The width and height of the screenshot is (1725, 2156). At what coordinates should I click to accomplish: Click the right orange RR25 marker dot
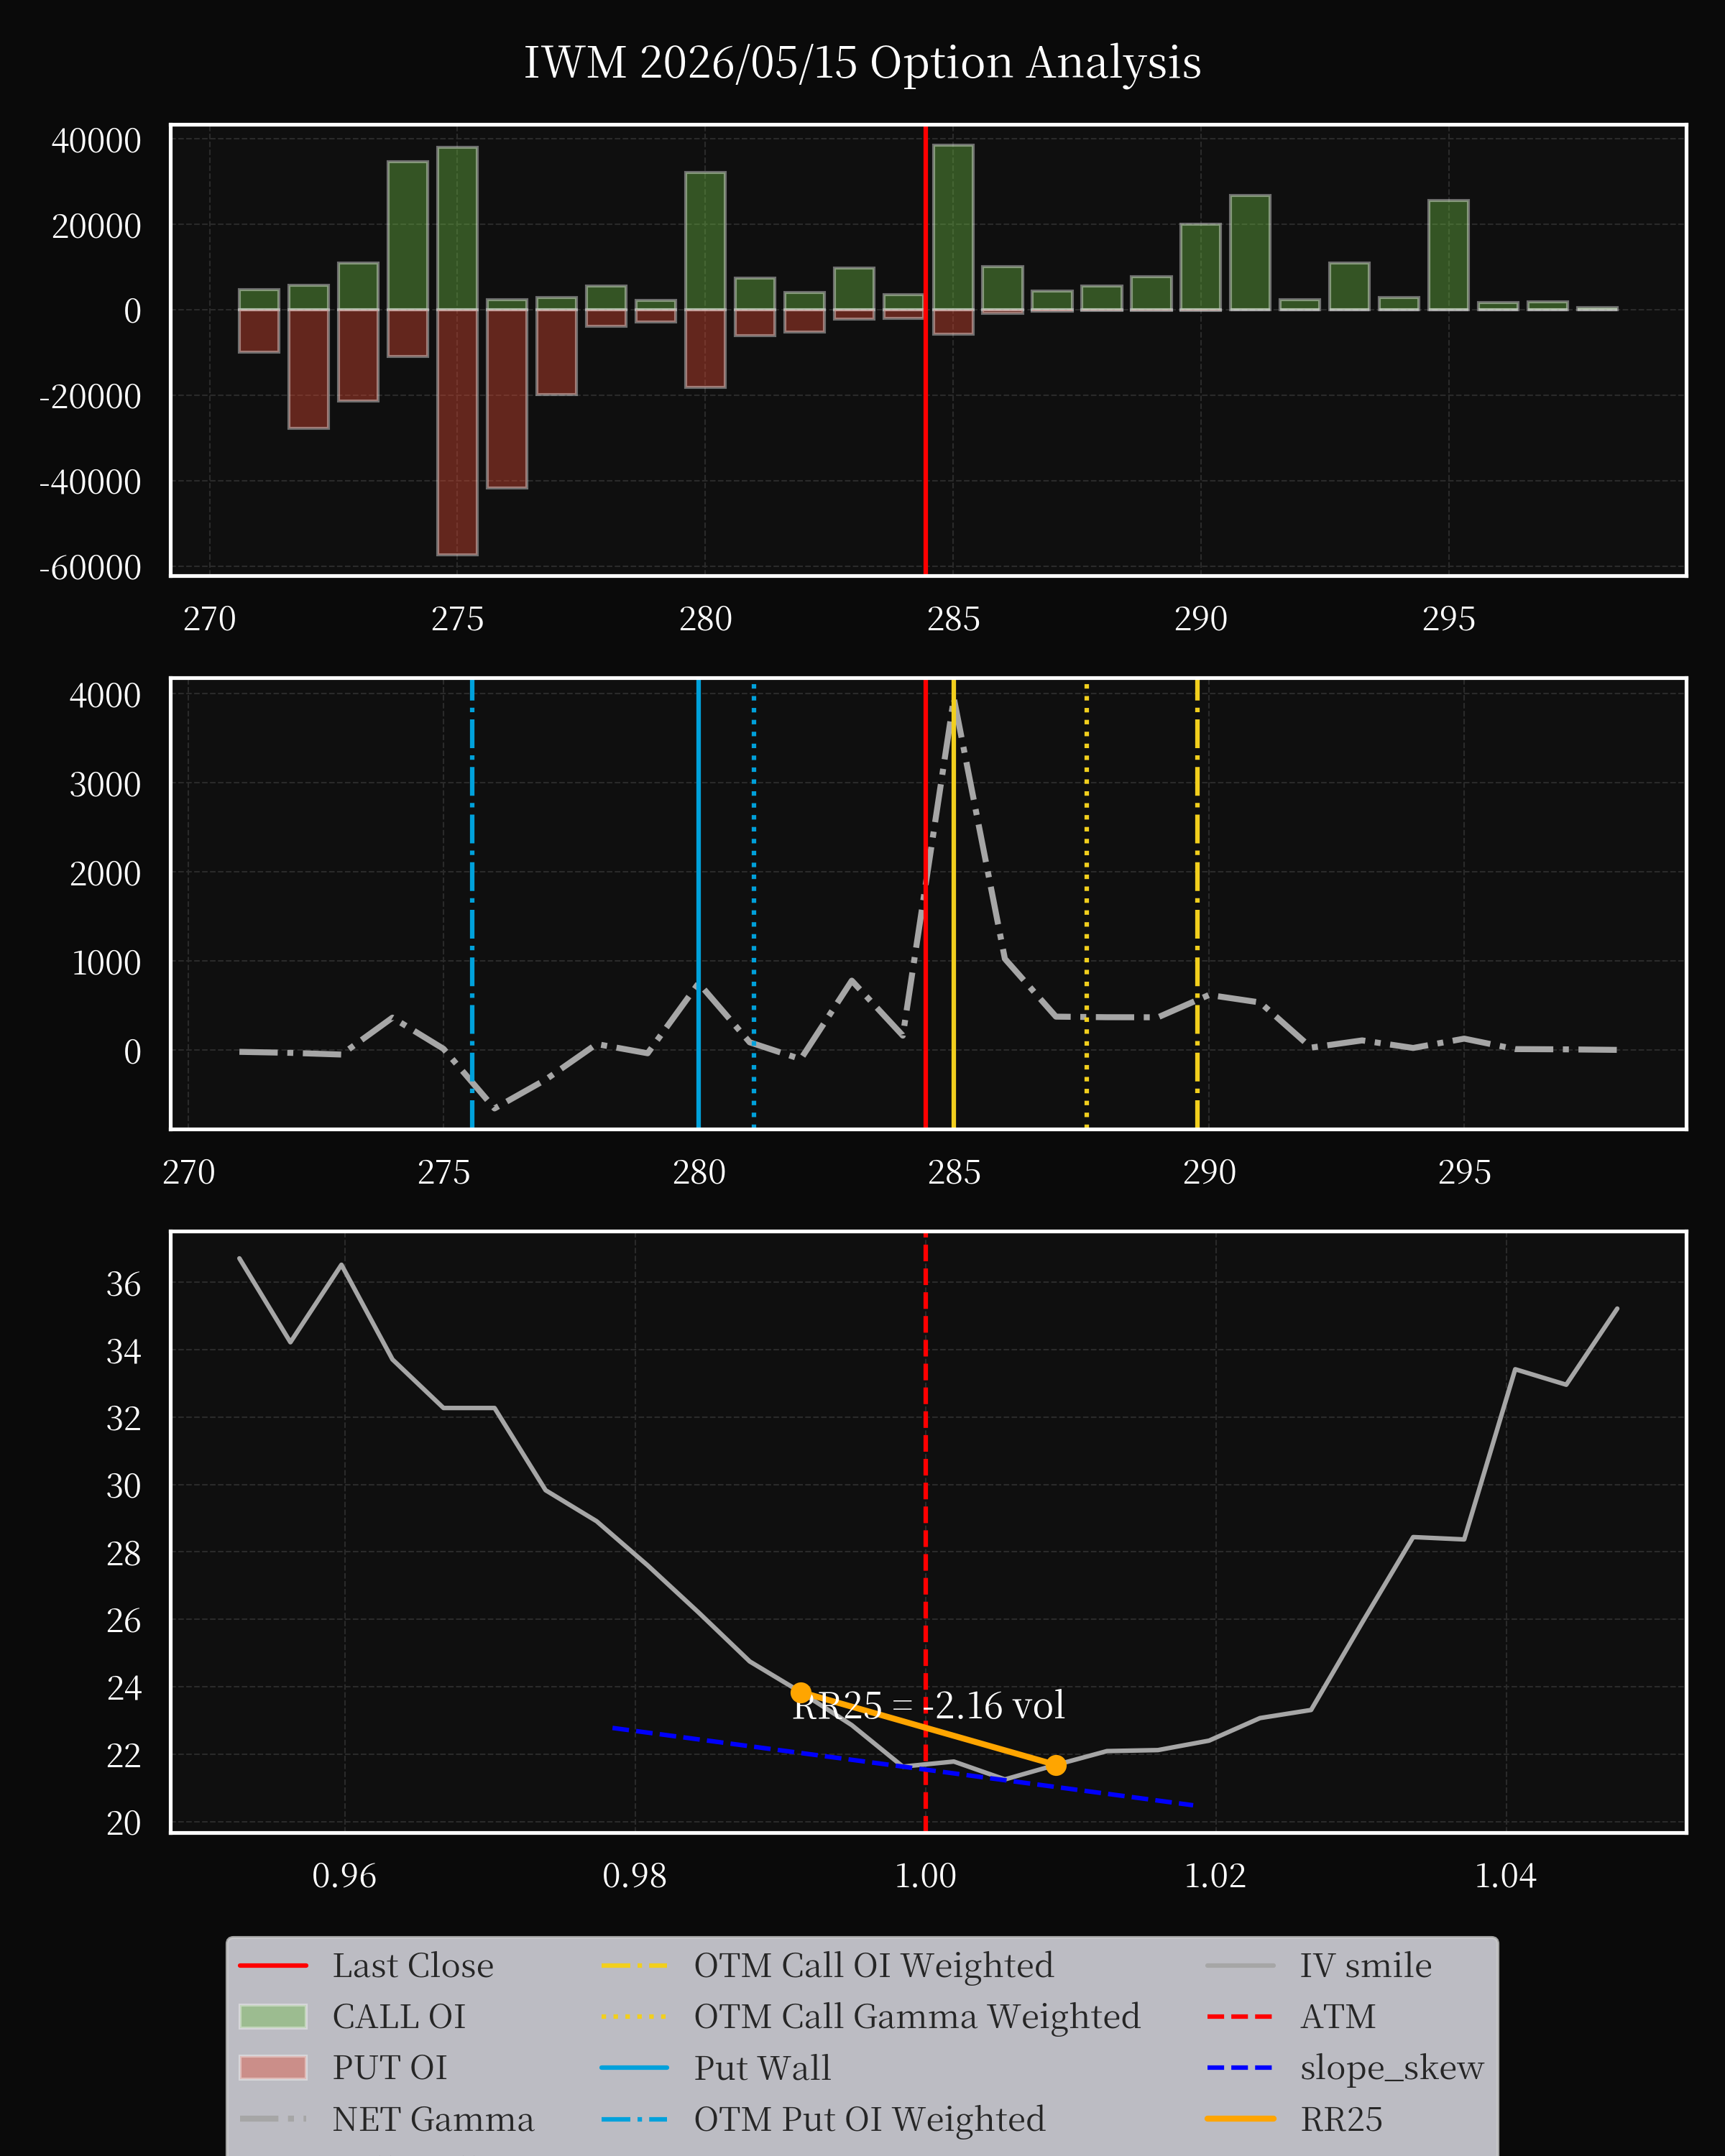(1056, 1765)
